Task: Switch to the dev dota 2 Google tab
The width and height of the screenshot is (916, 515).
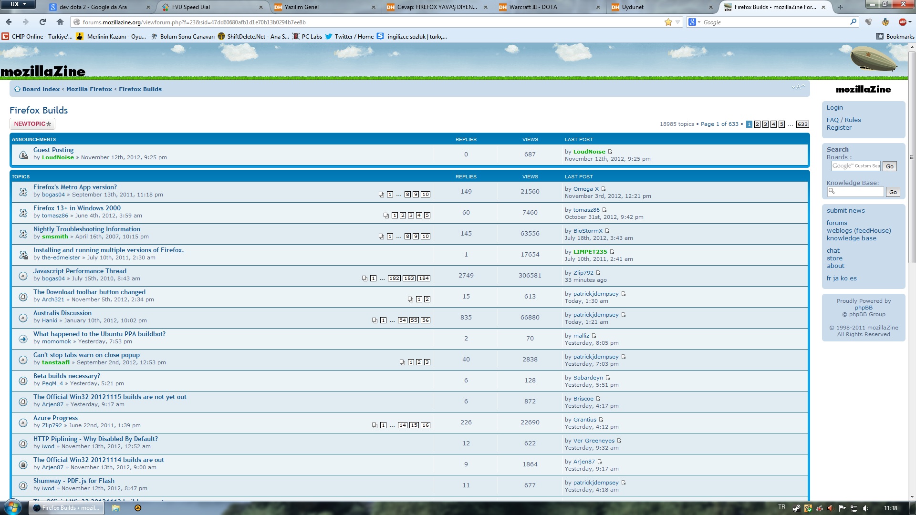Action: coord(100,7)
